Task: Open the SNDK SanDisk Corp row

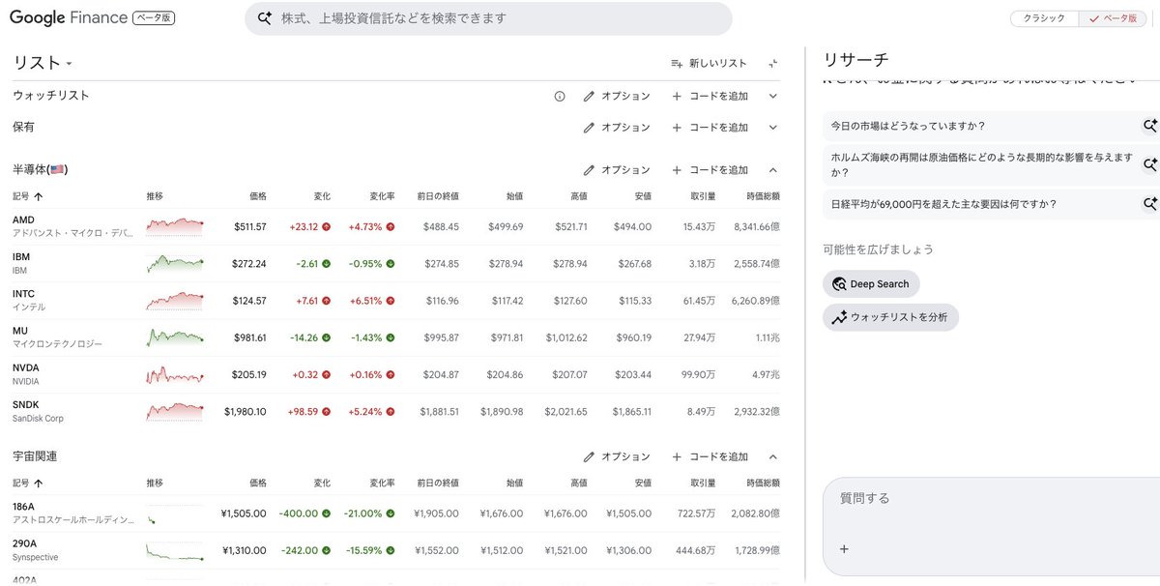Action: point(395,411)
